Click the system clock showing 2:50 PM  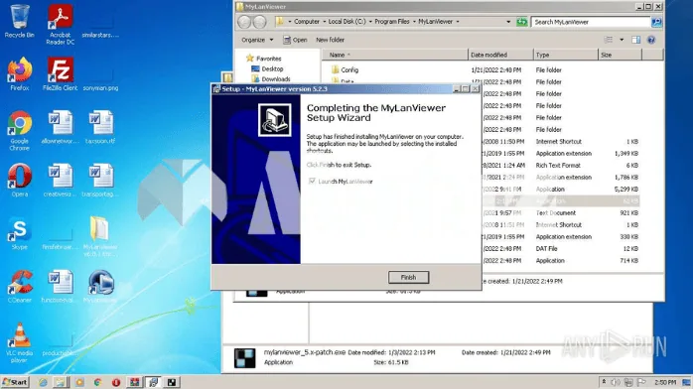665,382
